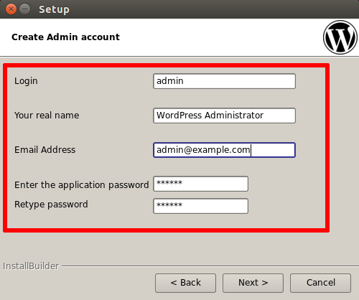Click the InstallBuilder text above the buttons
Viewport: 359px width, 300px height.
tap(31, 266)
